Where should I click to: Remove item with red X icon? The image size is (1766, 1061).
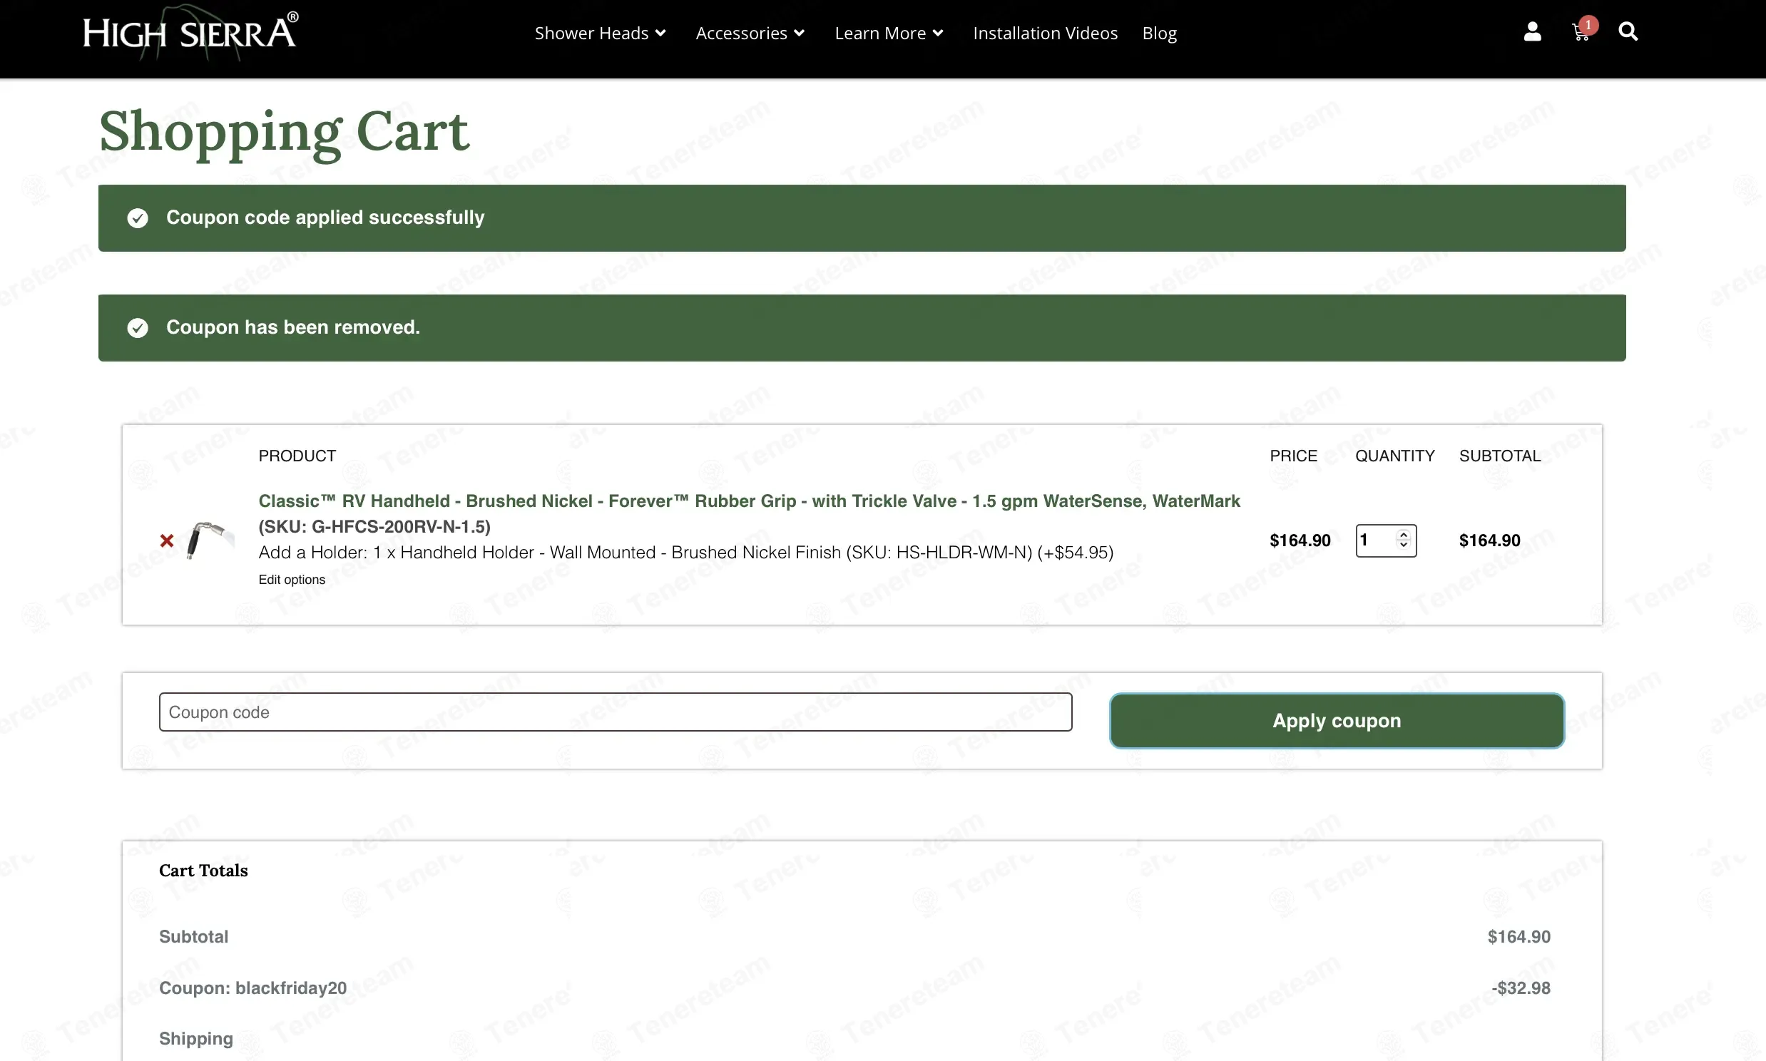point(167,540)
